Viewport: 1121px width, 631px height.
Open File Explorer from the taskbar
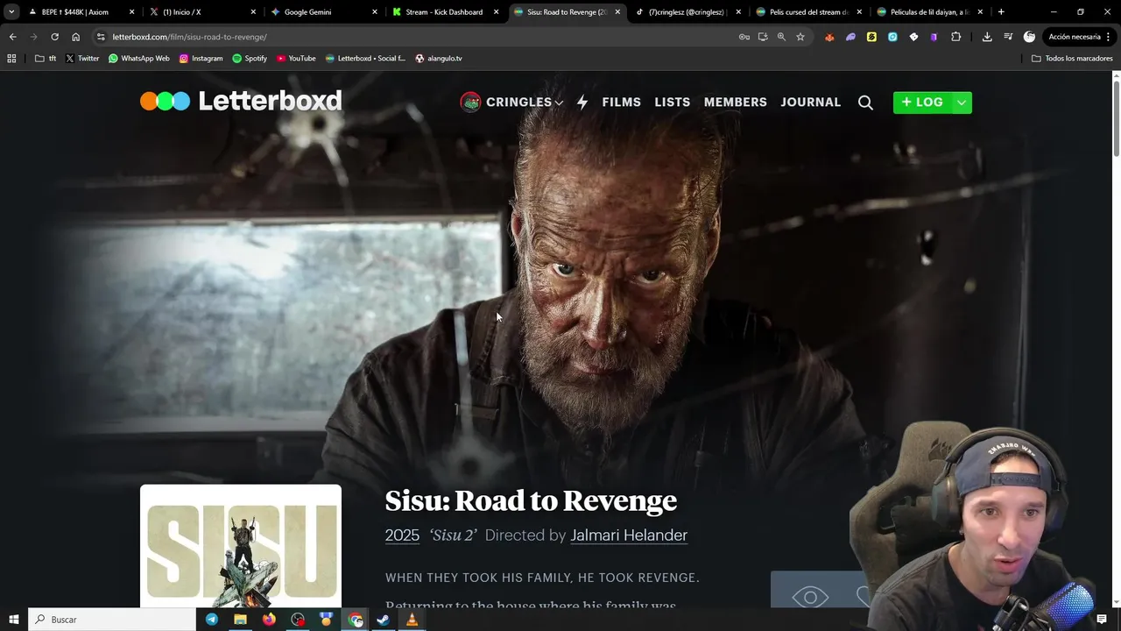pyautogui.click(x=240, y=620)
